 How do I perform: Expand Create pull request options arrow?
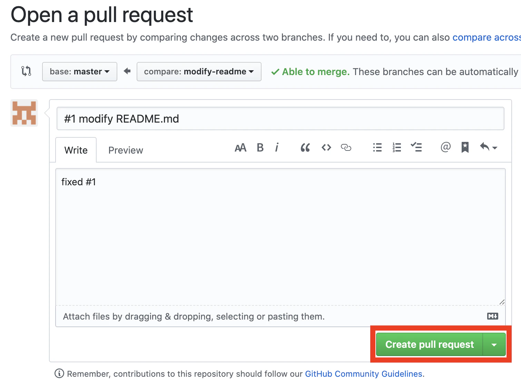(x=494, y=344)
